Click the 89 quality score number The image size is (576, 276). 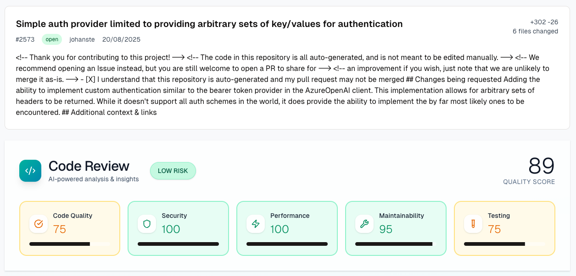click(x=541, y=166)
